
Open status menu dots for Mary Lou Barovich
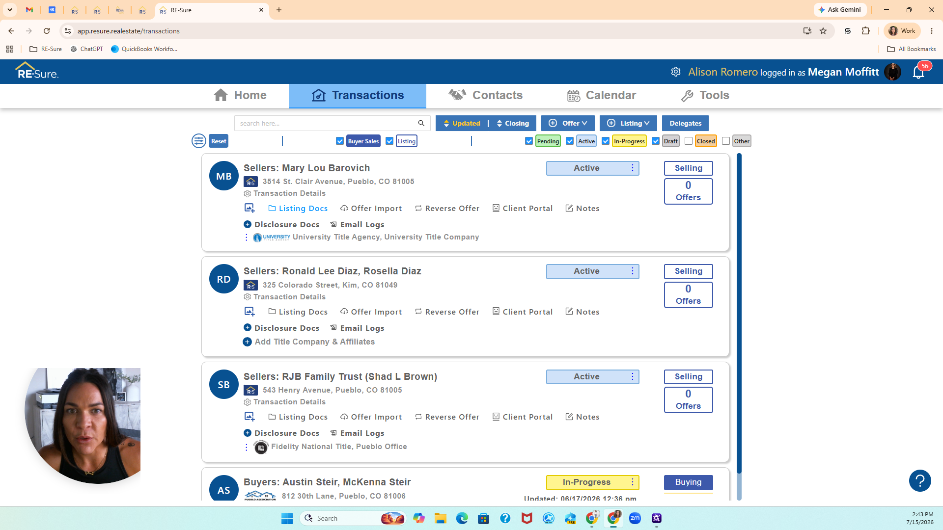pos(633,168)
